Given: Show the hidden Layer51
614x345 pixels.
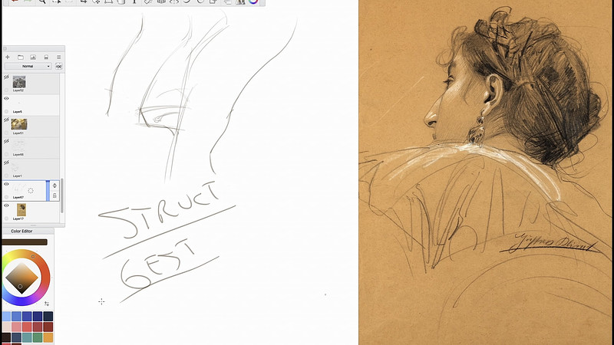Looking at the screenshot, I should pyautogui.click(x=6, y=120).
